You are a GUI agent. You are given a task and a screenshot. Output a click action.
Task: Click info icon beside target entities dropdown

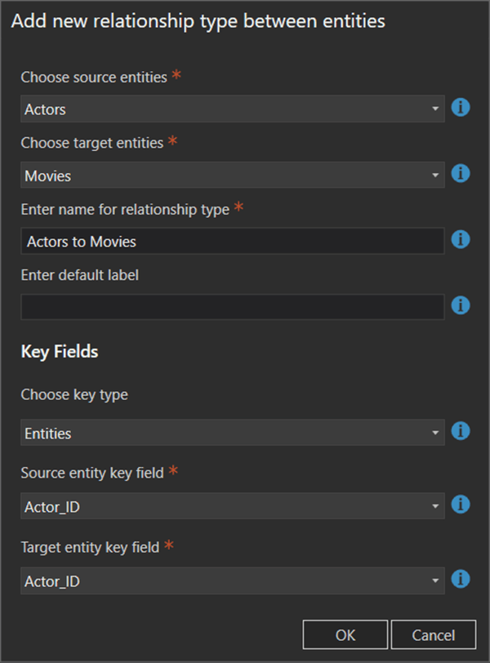[461, 173]
